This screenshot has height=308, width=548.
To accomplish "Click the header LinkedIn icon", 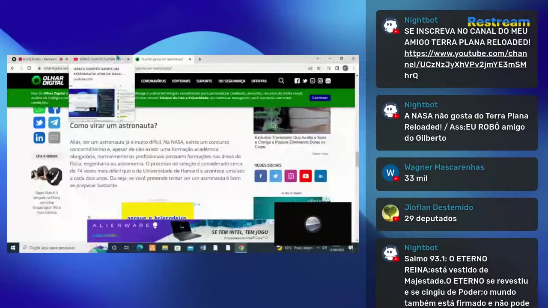I will (x=328, y=81).
